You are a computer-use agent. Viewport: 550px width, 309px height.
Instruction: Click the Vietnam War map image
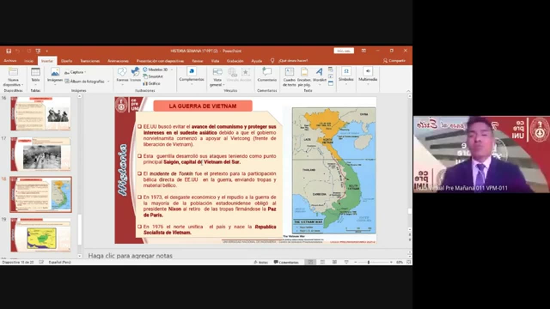tap(334, 170)
